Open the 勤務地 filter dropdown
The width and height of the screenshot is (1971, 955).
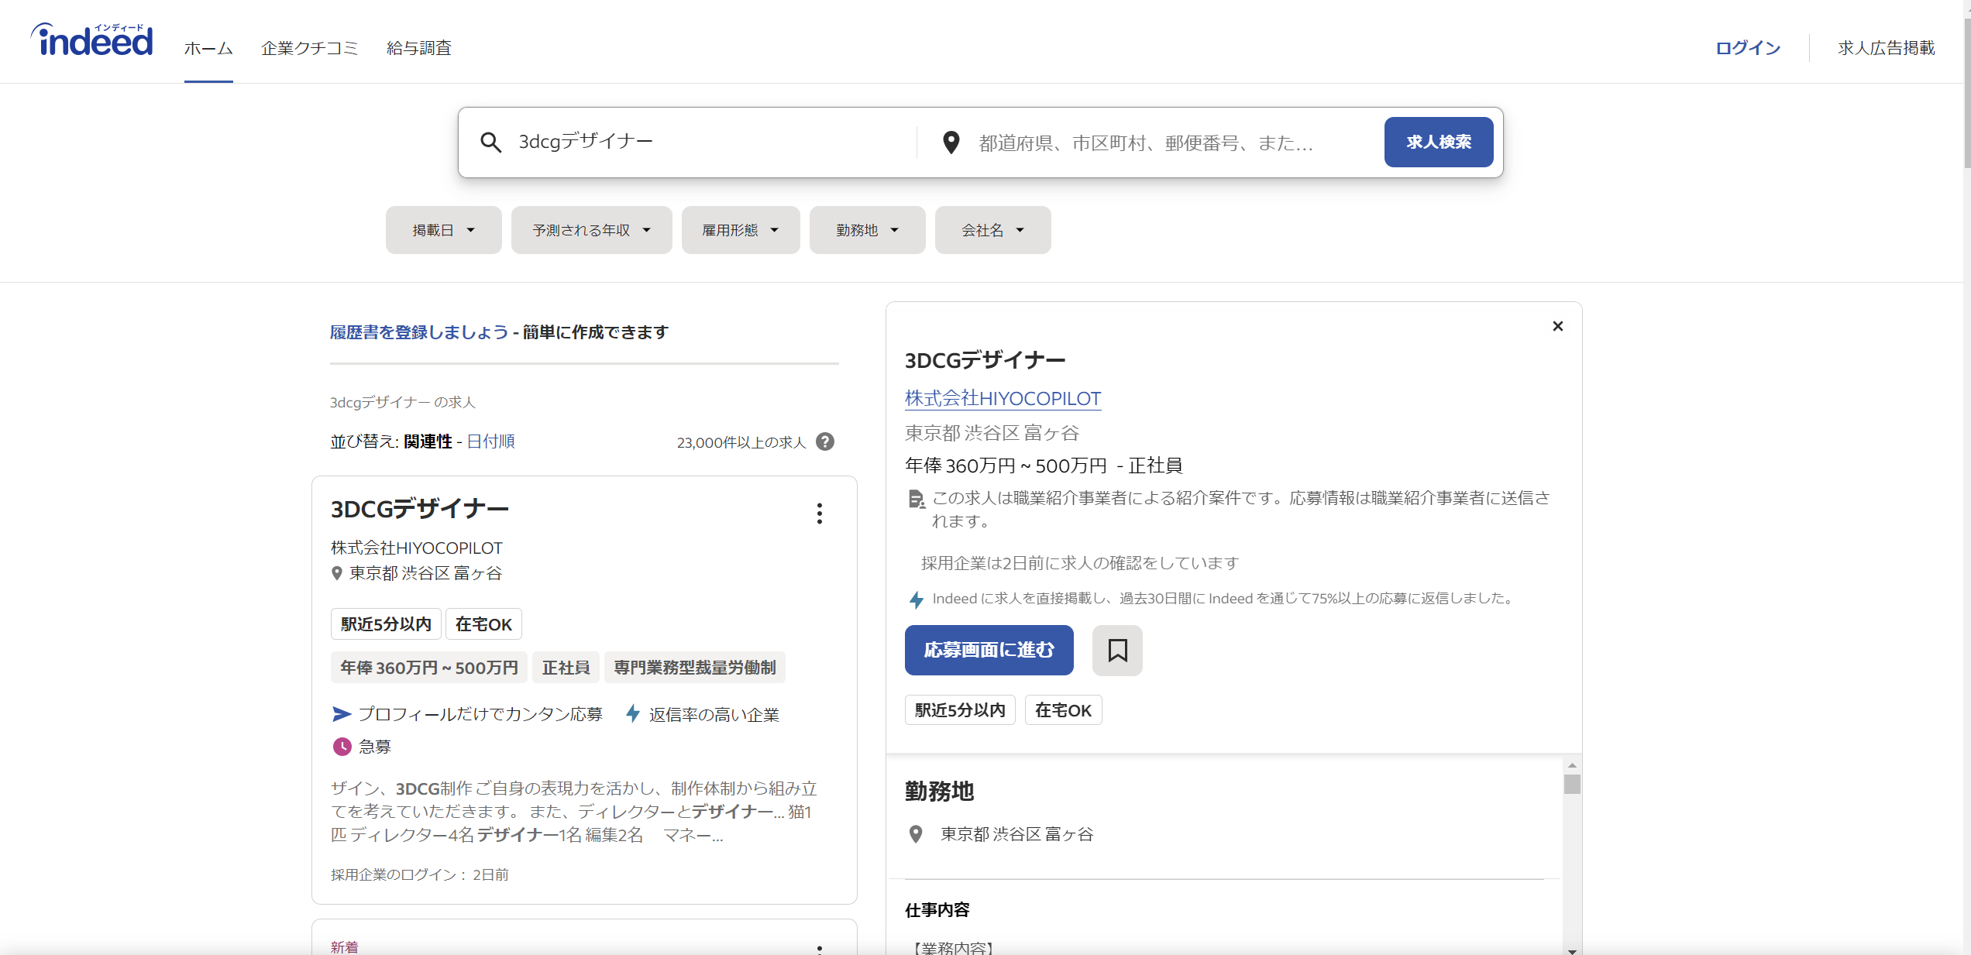867,230
